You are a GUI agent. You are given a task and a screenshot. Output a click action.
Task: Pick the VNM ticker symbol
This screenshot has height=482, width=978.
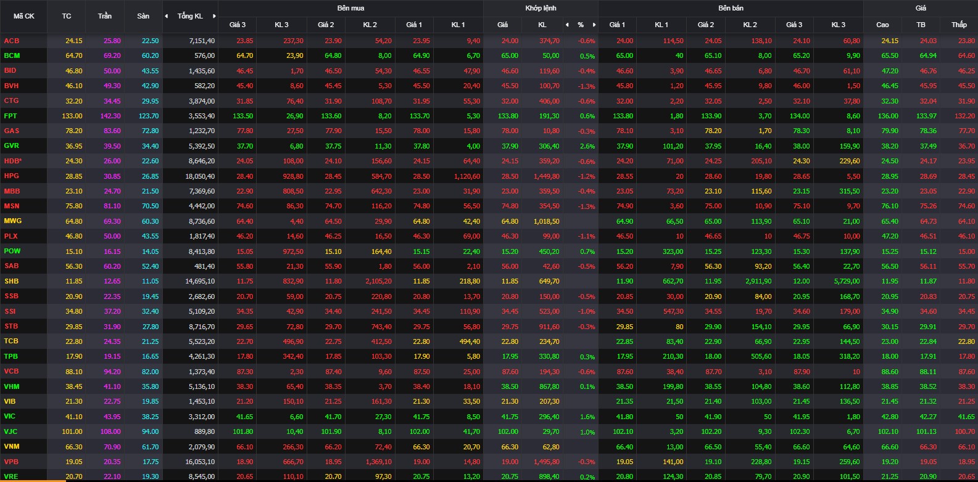coord(12,446)
